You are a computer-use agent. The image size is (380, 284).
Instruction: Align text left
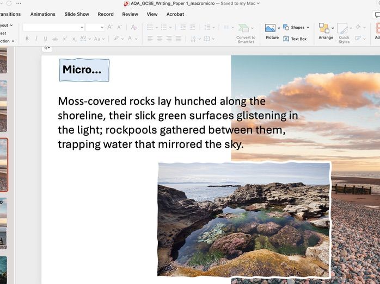(x=150, y=39)
